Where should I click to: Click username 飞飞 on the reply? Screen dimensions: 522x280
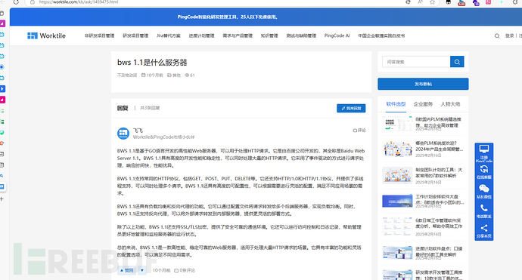pos(138,131)
